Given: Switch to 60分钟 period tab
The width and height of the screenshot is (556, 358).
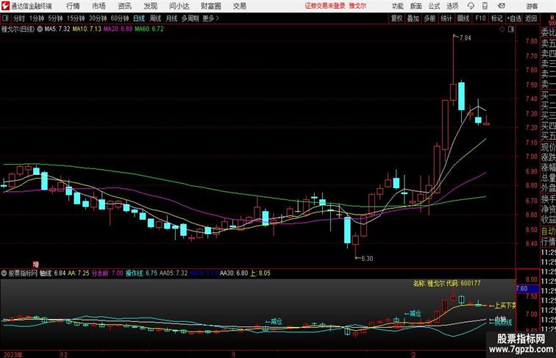Looking at the screenshot, I should [x=120, y=18].
